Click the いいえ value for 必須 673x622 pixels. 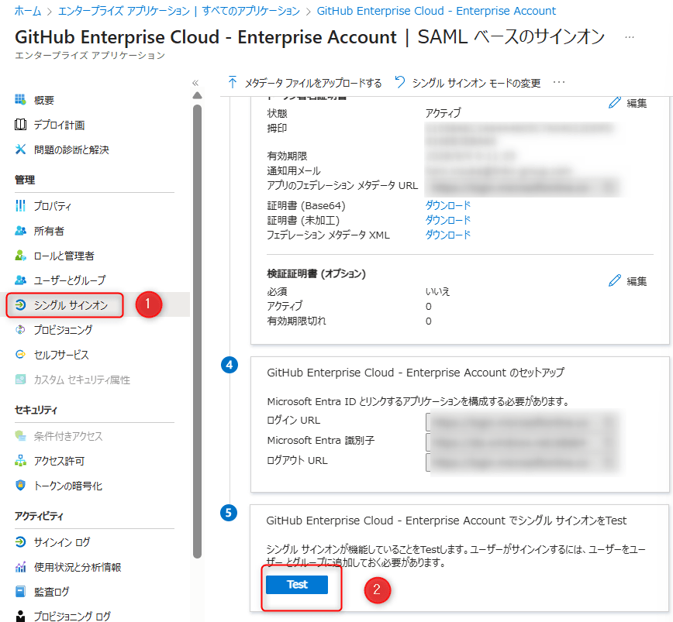click(437, 291)
